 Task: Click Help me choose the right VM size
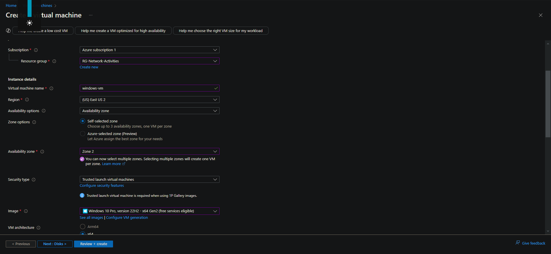(x=221, y=31)
